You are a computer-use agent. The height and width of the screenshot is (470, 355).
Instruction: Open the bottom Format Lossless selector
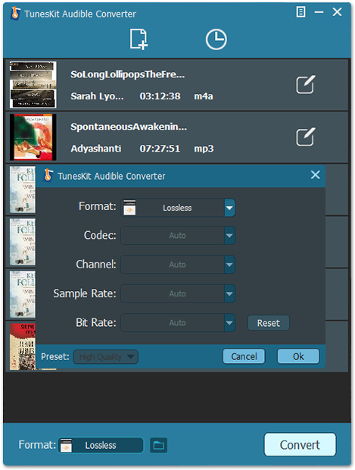coord(100,446)
